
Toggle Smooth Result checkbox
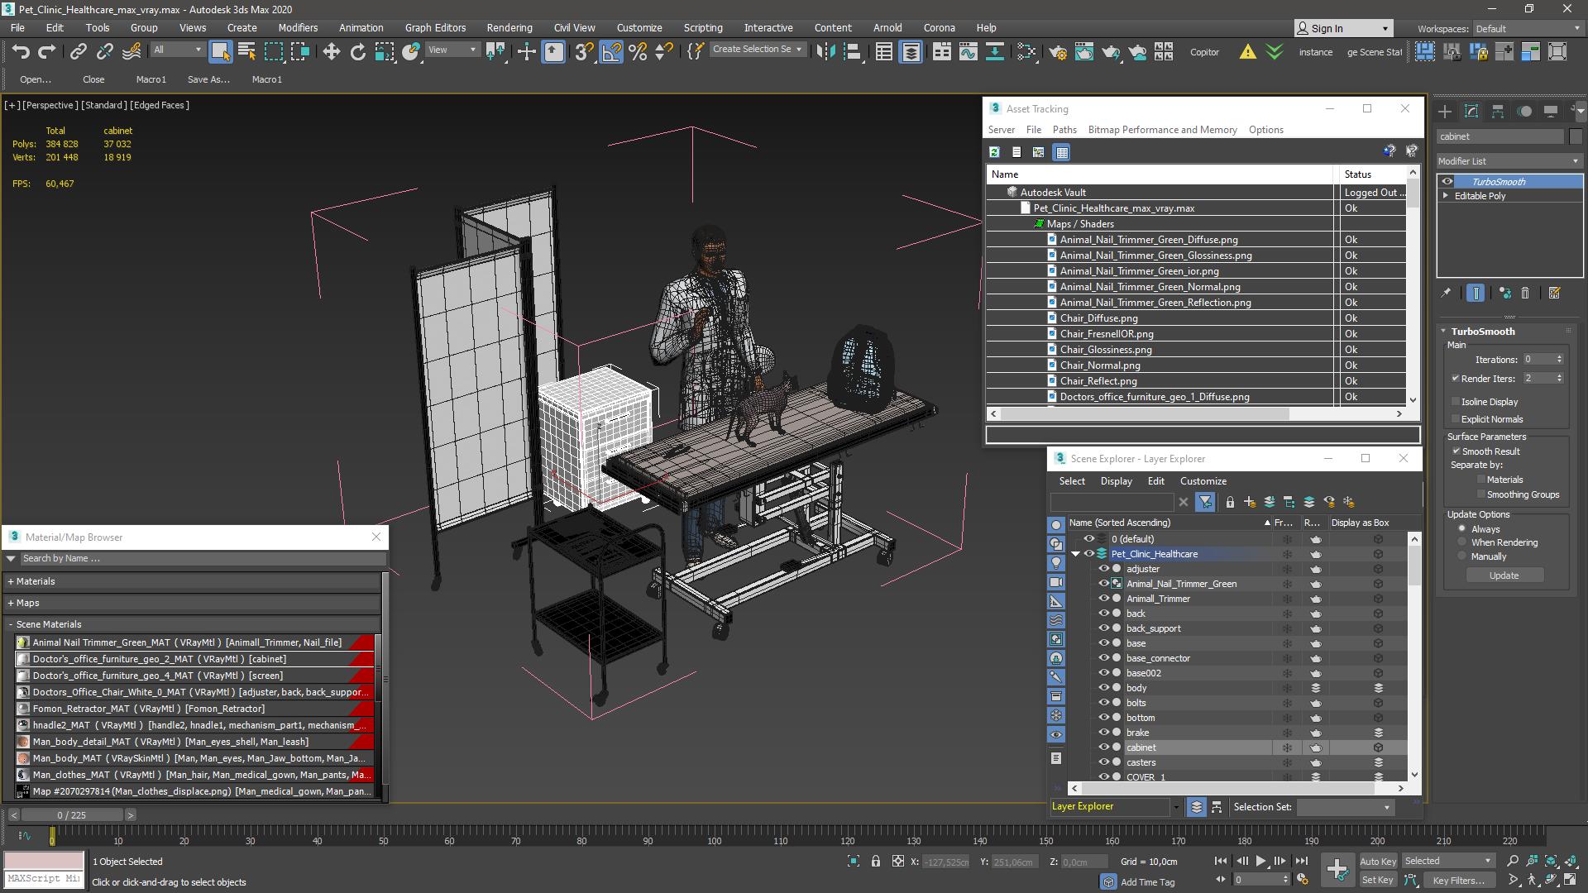tap(1456, 451)
